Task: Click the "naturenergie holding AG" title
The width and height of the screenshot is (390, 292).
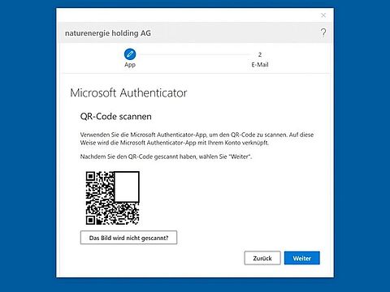Action: (108, 33)
